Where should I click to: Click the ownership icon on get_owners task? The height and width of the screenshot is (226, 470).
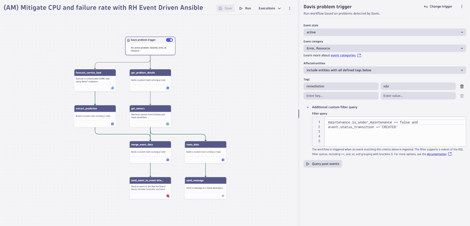coord(167,124)
